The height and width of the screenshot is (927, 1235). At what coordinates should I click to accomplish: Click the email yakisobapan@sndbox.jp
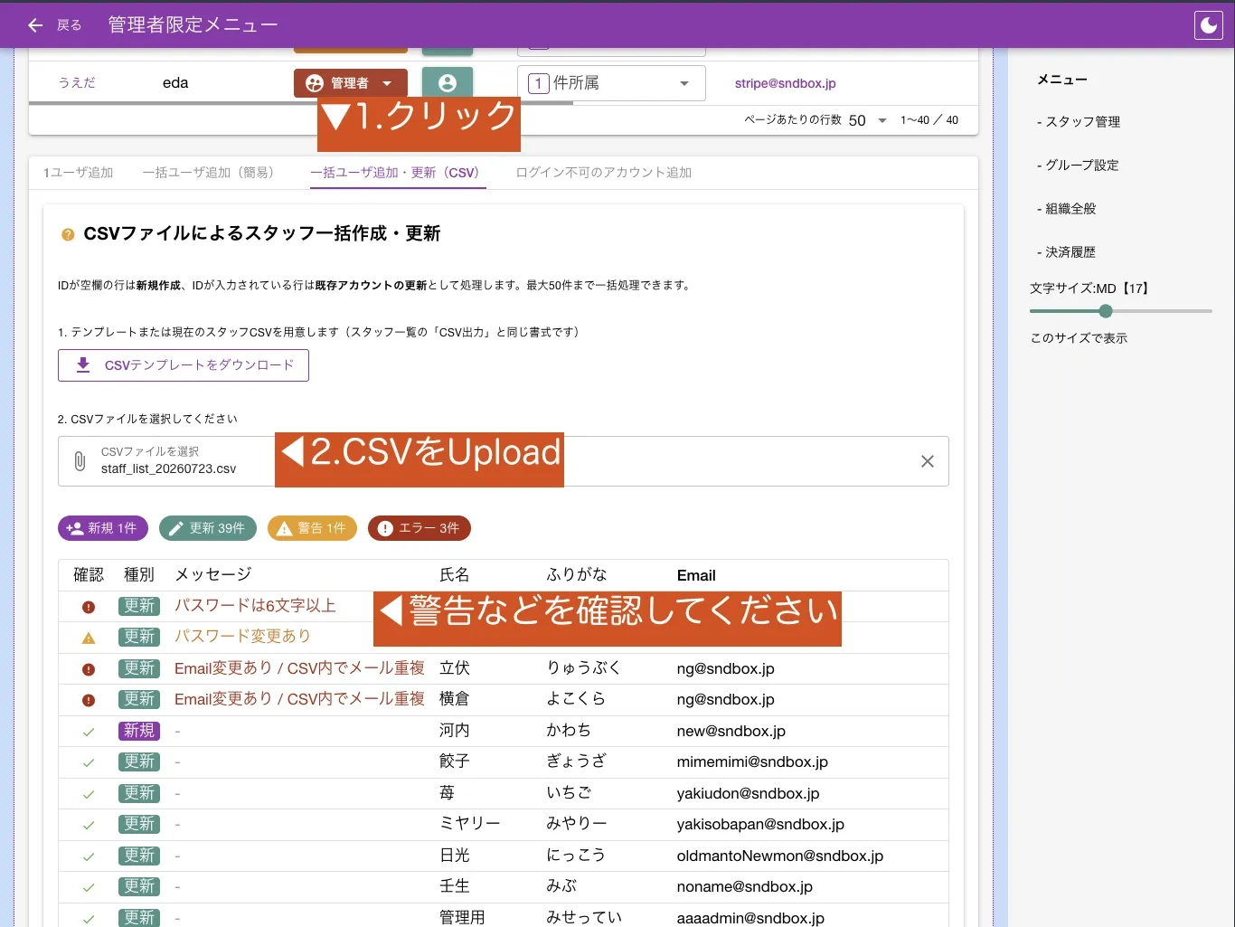point(760,824)
